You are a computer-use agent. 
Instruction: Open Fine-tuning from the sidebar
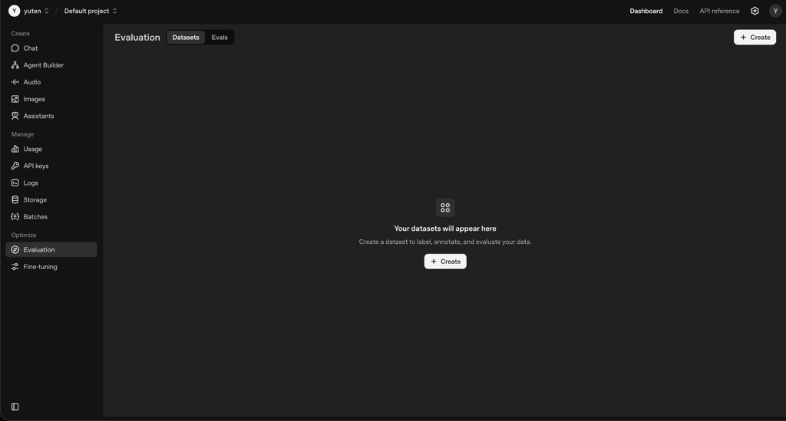tap(40, 267)
